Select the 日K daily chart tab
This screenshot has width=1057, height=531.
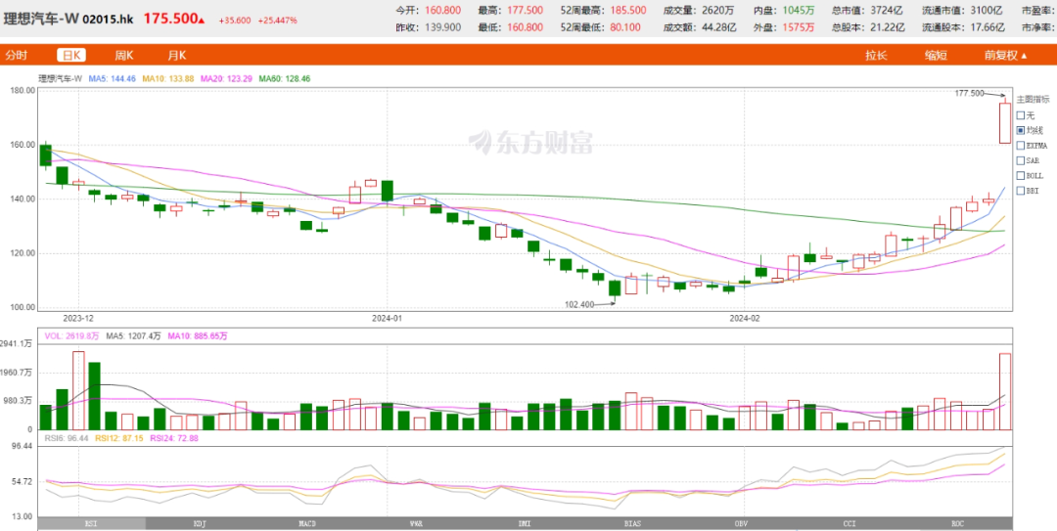[70, 55]
